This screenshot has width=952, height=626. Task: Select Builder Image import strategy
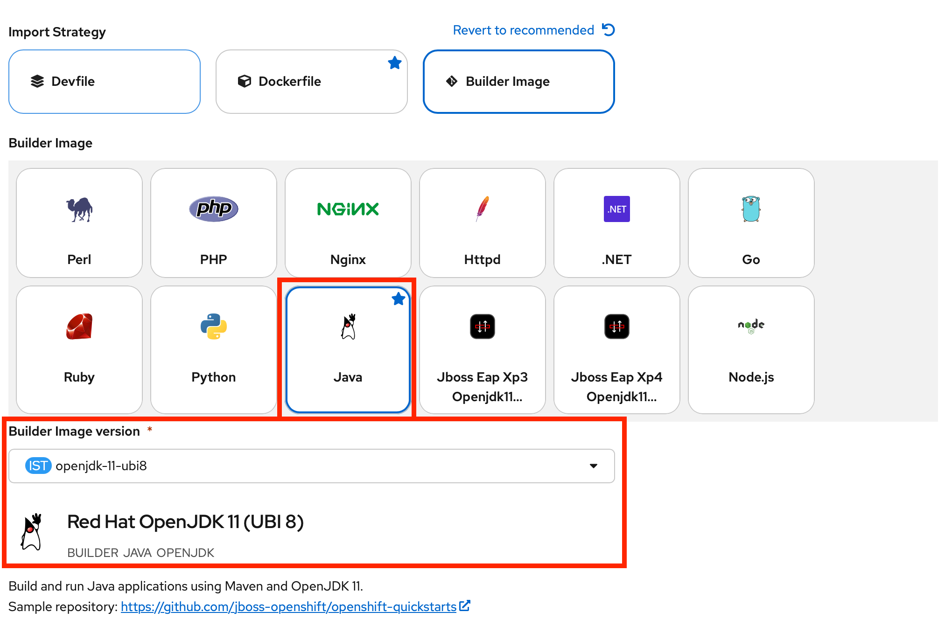518,82
